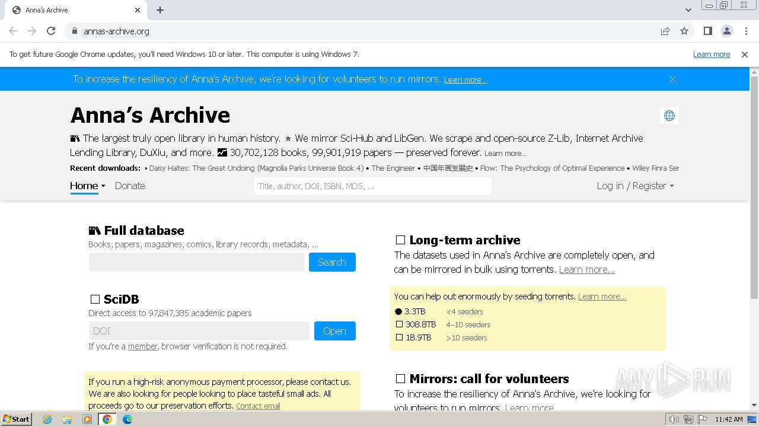The width and height of the screenshot is (759, 427).
Task: Click recent download 'The Engineer'
Action: click(393, 168)
